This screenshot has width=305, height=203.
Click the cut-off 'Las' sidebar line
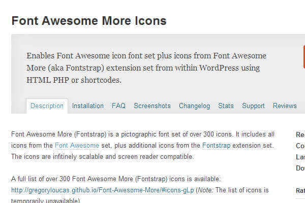pyautogui.click(x=300, y=157)
